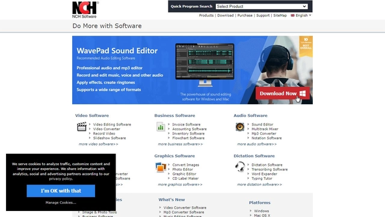385x217 pixels.
Task: Open the Slideshow Software link
Action: coord(109,138)
